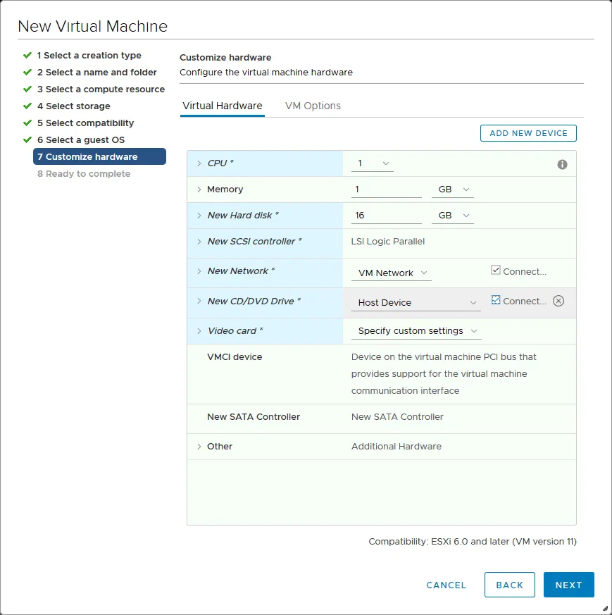Expand the Memory settings section
Viewport: 612px width, 615px height.
pos(198,189)
